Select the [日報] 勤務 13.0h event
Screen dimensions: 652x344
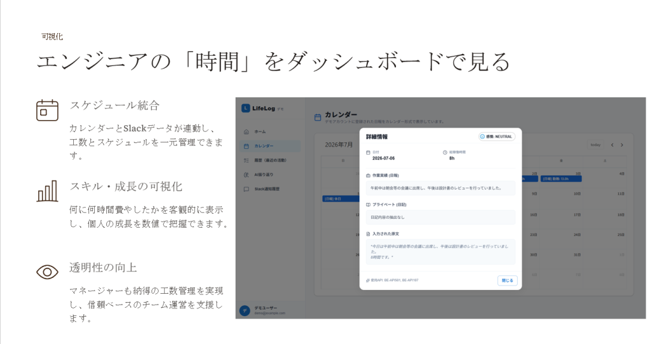561,179
